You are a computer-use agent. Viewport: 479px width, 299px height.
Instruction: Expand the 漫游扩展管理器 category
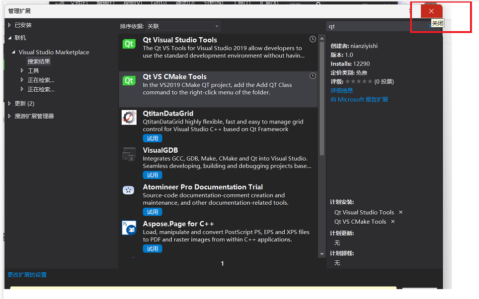click(9, 116)
